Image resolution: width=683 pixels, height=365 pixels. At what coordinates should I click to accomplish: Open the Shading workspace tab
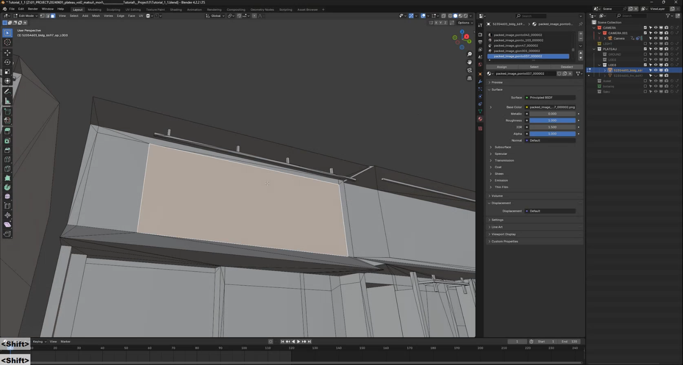176,9
